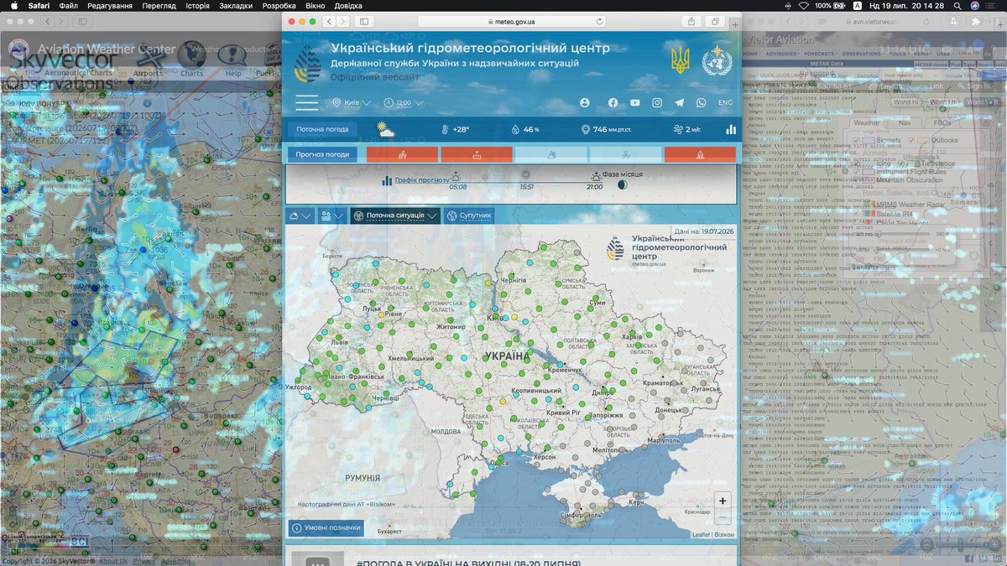
Task: Switch to Прогноз погоди tab
Action: point(322,154)
